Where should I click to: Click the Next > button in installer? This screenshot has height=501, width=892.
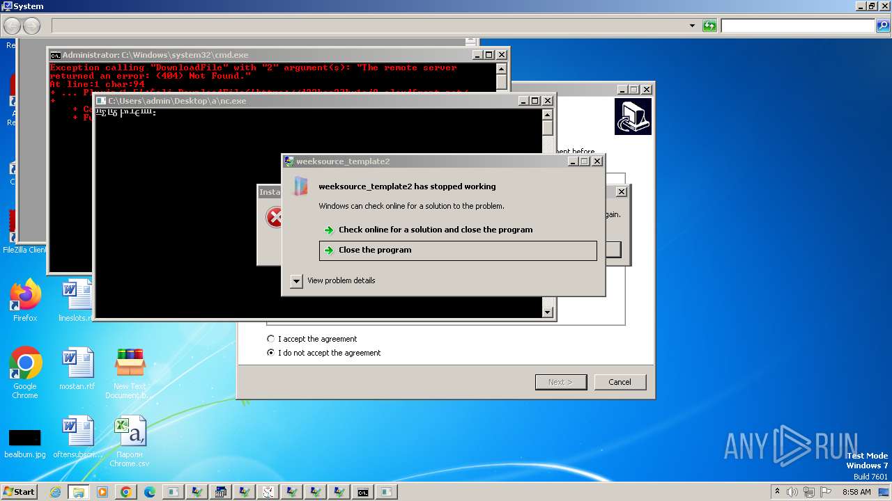tap(561, 382)
